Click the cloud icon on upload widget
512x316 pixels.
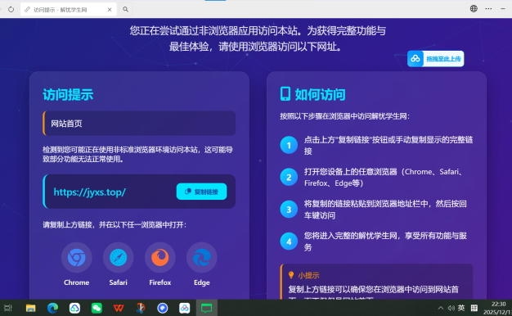(415, 59)
